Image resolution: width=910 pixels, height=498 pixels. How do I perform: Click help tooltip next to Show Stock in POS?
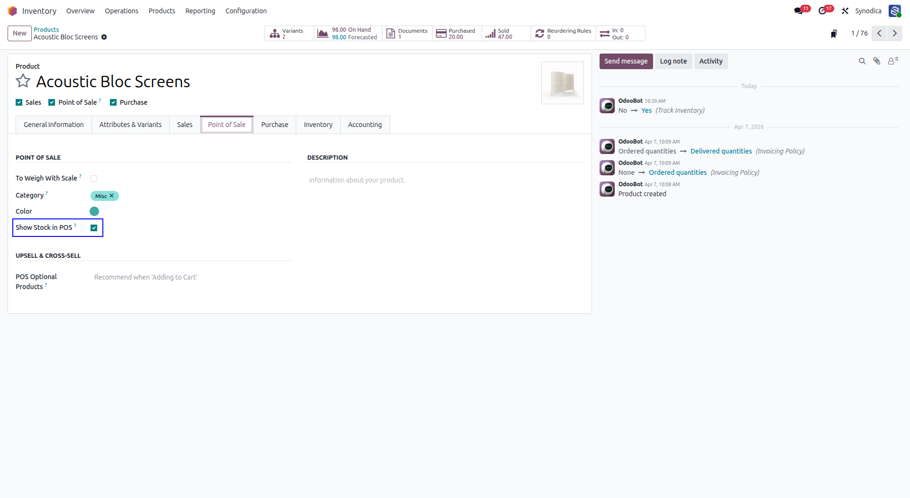75,226
